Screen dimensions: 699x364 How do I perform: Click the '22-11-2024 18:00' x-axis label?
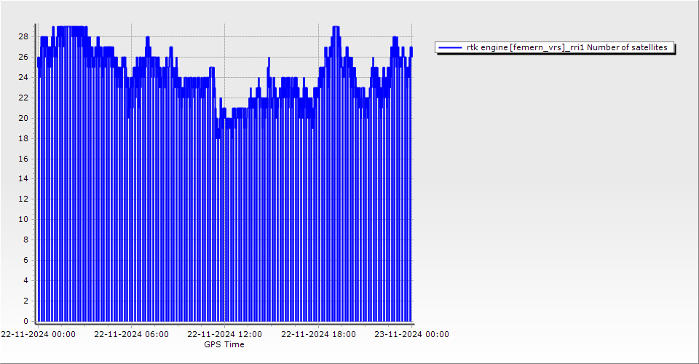click(x=318, y=335)
